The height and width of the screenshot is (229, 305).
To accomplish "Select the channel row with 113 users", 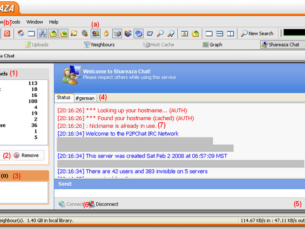I will click(24, 83).
